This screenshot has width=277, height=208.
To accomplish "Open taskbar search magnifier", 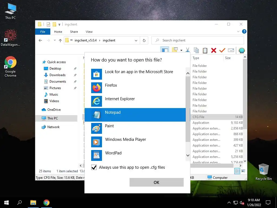I will [x=19, y=203].
